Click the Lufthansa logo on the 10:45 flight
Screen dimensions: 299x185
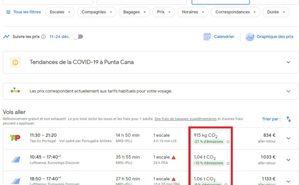[15, 159]
